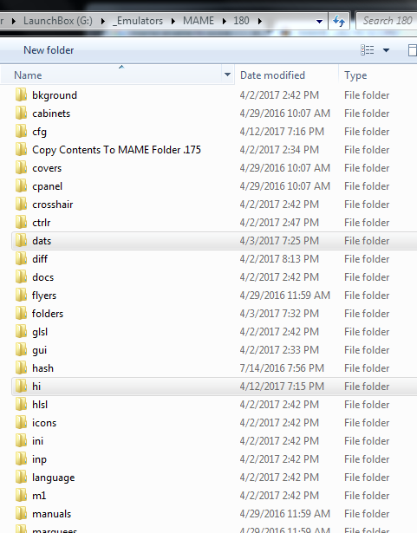Viewport: 417px width, 533px height.
Task: Click the hlsl folder icon
Action: pyautogui.click(x=21, y=404)
